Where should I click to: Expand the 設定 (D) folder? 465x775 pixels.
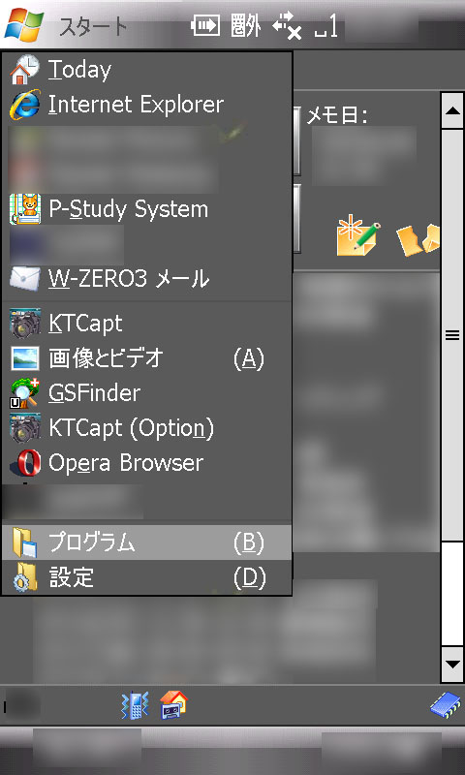click(146, 577)
